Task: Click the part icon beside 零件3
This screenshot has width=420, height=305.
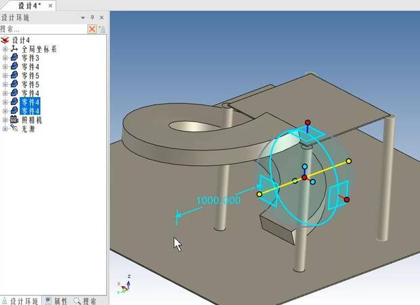Action: 14,58
